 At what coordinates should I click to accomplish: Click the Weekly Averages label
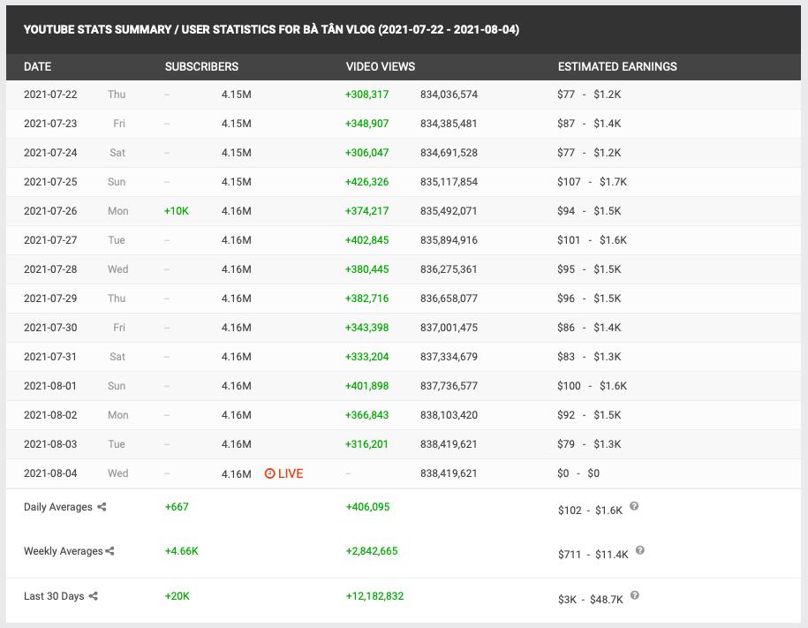click(63, 551)
